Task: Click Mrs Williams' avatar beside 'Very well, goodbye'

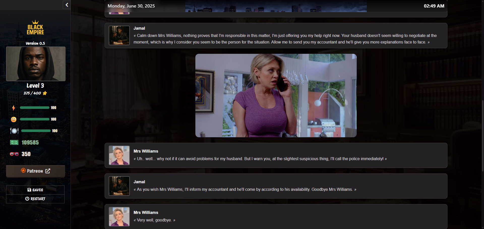Action: coord(119,217)
